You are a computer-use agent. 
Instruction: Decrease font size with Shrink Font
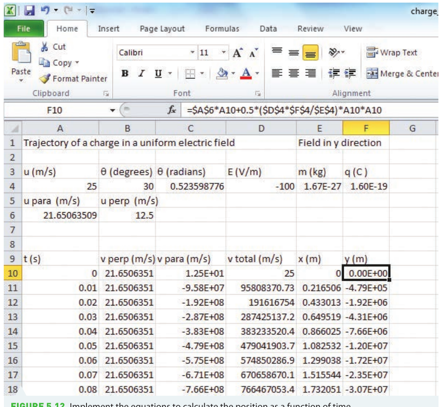pyautogui.click(x=253, y=53)
